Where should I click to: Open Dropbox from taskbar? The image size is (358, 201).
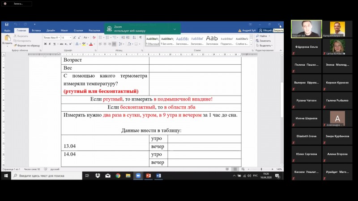click(98, 176)
